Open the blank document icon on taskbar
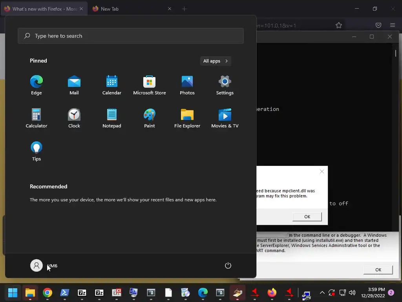402x302 pixels. tap(168, 293)
